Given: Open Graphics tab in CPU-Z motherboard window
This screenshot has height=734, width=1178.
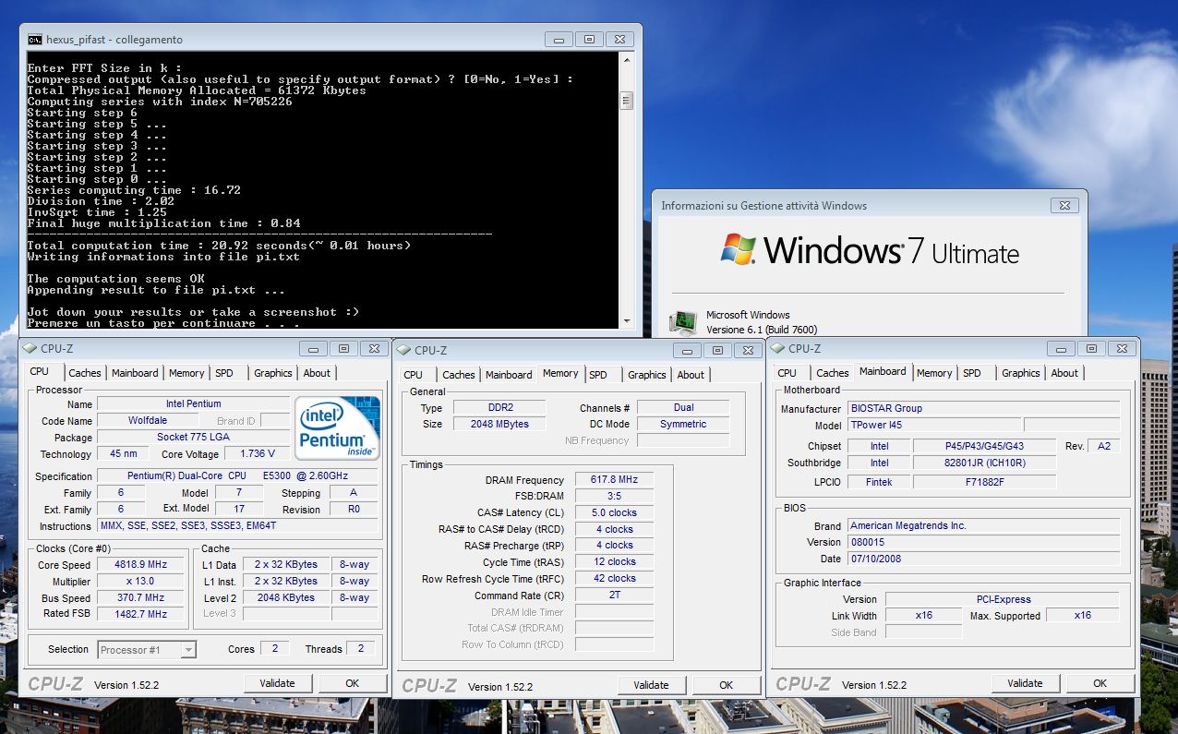Looking at the screenshot, I should [x=1021, y=373].
